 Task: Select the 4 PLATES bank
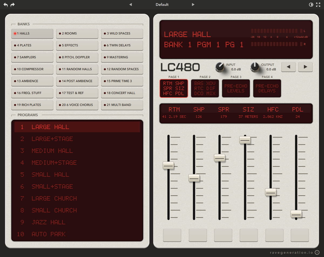(32, 45)
